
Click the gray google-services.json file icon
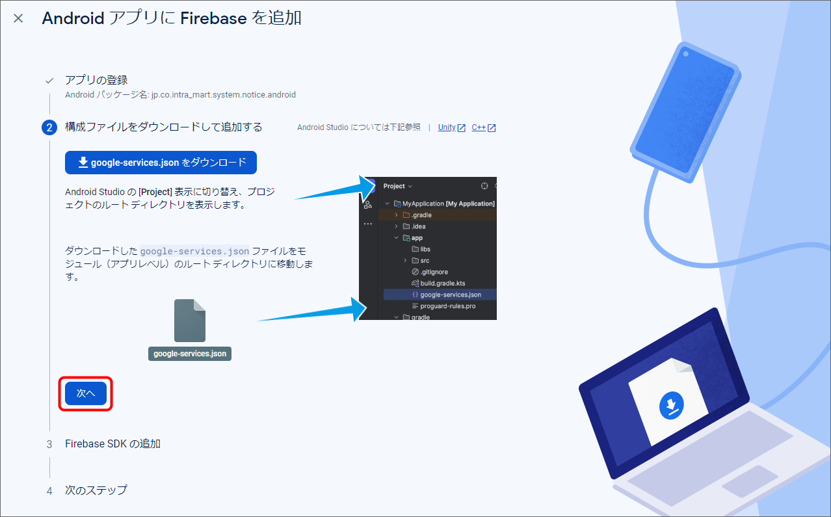(190, 321)
